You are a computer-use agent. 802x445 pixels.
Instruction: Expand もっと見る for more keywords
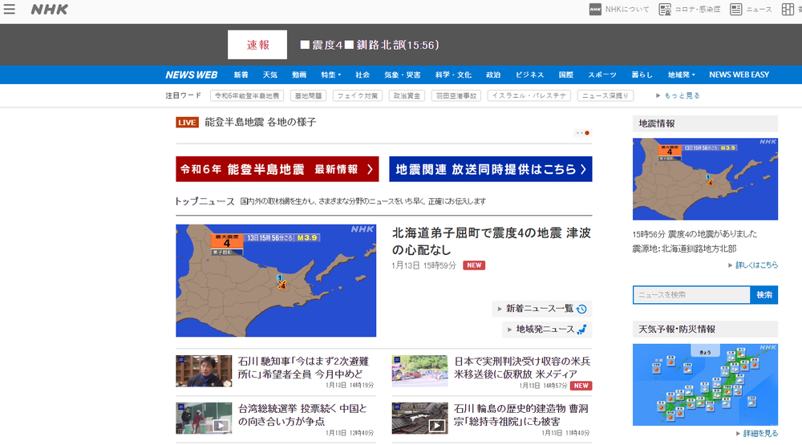click(678, 95)
